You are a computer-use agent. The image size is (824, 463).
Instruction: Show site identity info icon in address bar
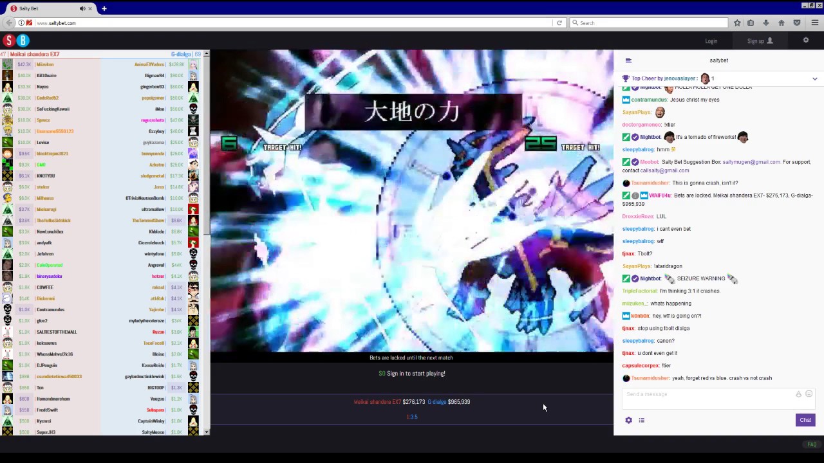(x=21, y=23)
